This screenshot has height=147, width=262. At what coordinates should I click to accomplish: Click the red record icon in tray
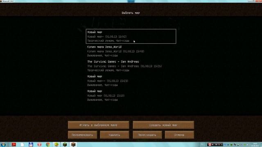pos(210,145)
